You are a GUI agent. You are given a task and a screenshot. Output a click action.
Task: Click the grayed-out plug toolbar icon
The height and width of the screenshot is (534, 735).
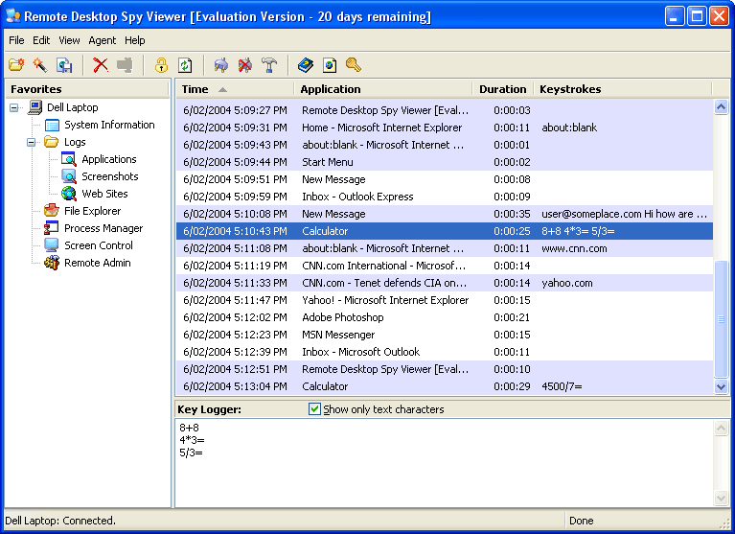pyautogui.click(x=125, y=64)
